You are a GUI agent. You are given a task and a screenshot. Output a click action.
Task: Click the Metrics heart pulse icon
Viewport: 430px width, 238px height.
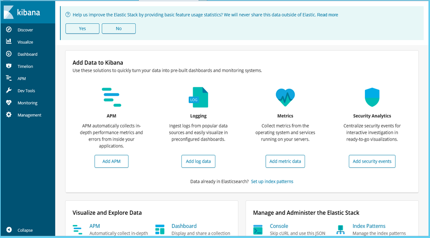285,97
